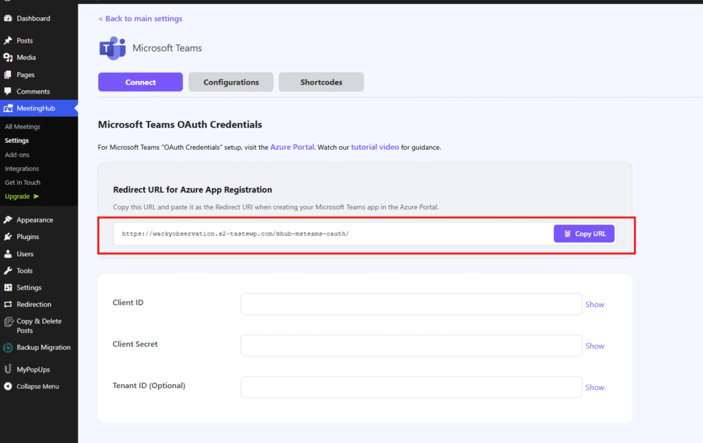This screenshot has height=443, width=703.
Task: Click the Dashboard icon in sidebar
Action: pos(8,19)
